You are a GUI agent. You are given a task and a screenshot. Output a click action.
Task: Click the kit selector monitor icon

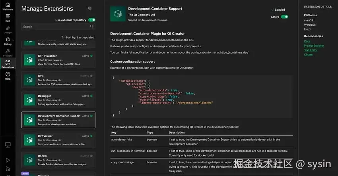[8, 145]
